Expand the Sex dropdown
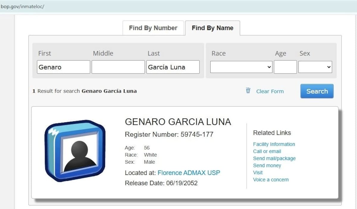 (315, 67)
